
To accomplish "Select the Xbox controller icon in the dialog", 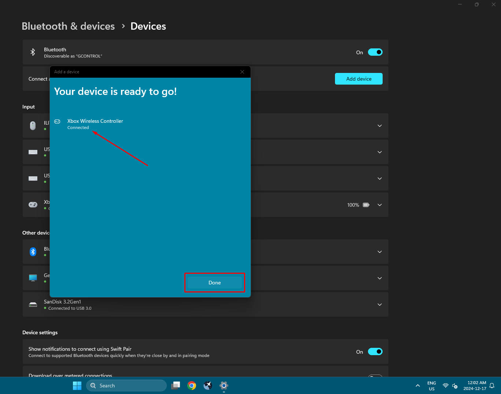I will (57, 121).
